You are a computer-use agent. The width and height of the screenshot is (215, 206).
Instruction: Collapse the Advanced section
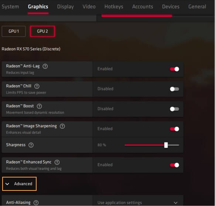pyautogui.click(x=19, y=184)
